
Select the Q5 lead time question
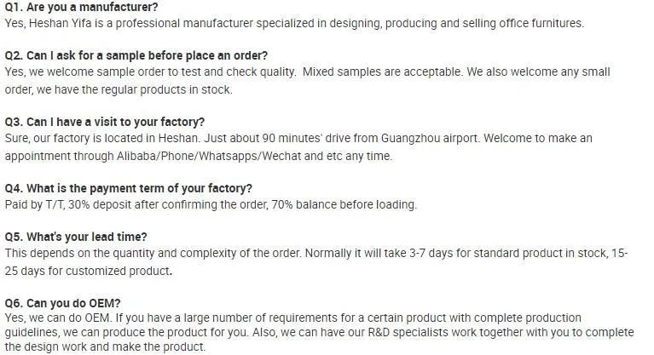(x=76, y=237)
